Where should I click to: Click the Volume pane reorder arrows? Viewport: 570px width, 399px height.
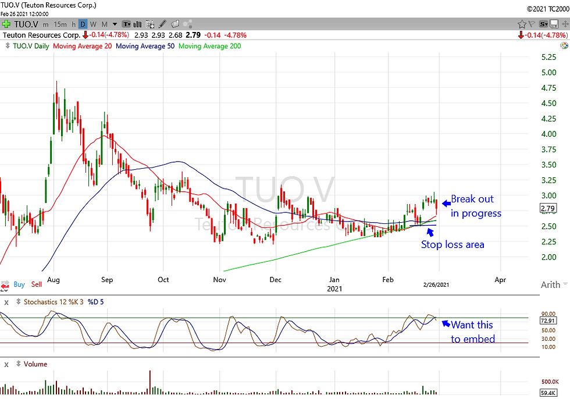[x=18, y=364]
